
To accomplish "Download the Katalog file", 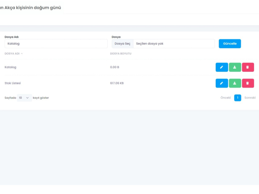I will (x=235, y=67).
